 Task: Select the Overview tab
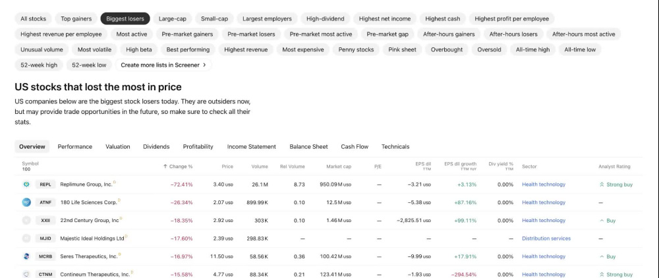(32, 146)
